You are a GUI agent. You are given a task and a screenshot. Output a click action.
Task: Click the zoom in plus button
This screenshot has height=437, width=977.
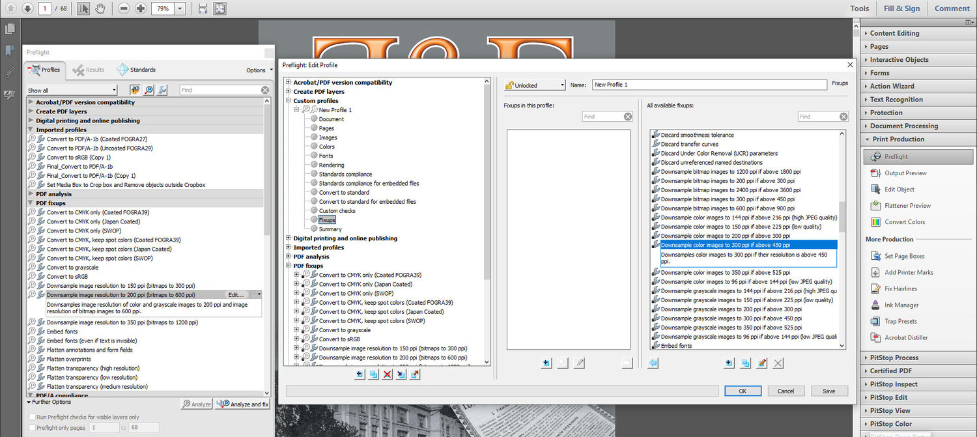[141, 8]
